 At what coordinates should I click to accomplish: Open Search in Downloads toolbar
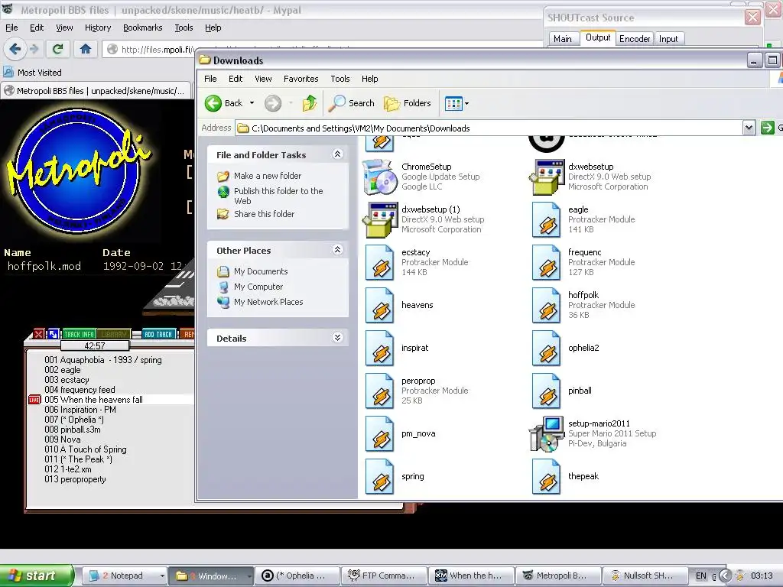352,103
